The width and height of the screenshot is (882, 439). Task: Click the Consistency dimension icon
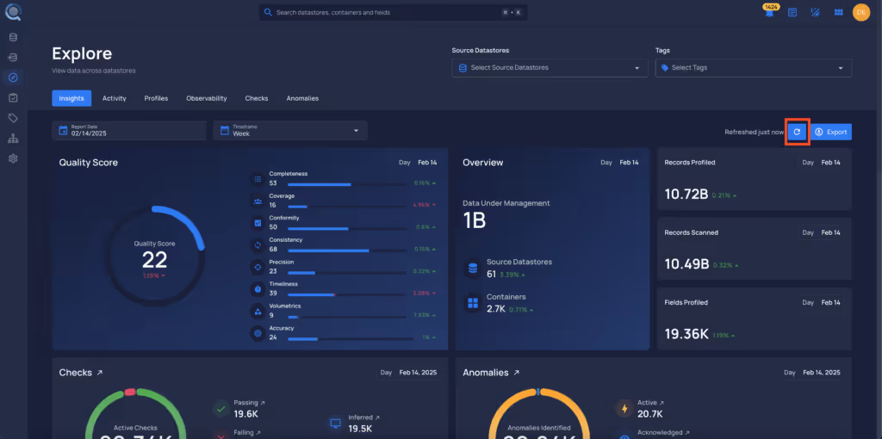(258, 245)
